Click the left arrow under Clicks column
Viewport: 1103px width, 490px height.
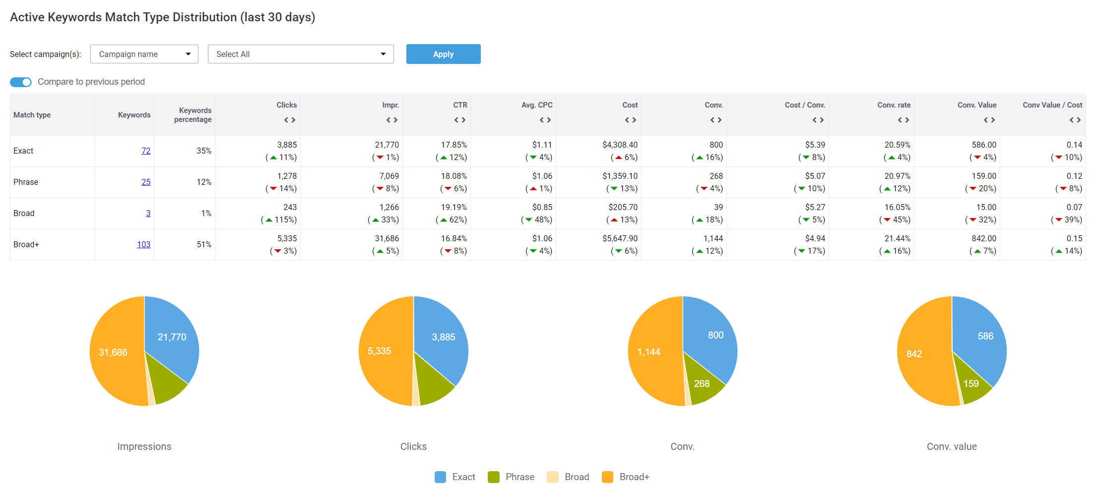[x=286, y=120]
